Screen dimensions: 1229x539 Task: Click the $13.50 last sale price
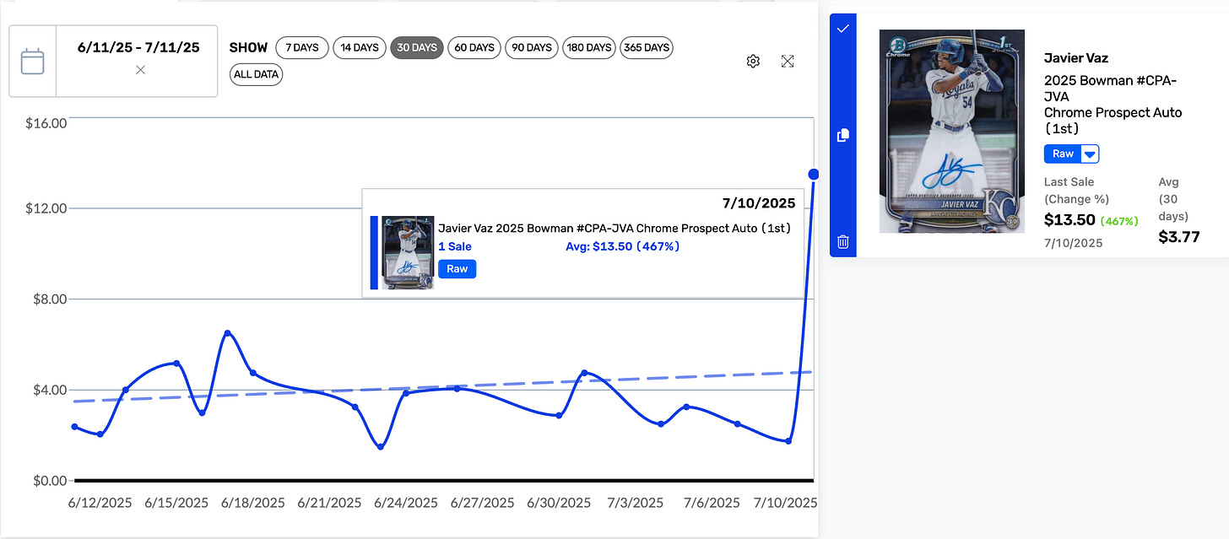pyautogui.click(x=1069, y=220)
